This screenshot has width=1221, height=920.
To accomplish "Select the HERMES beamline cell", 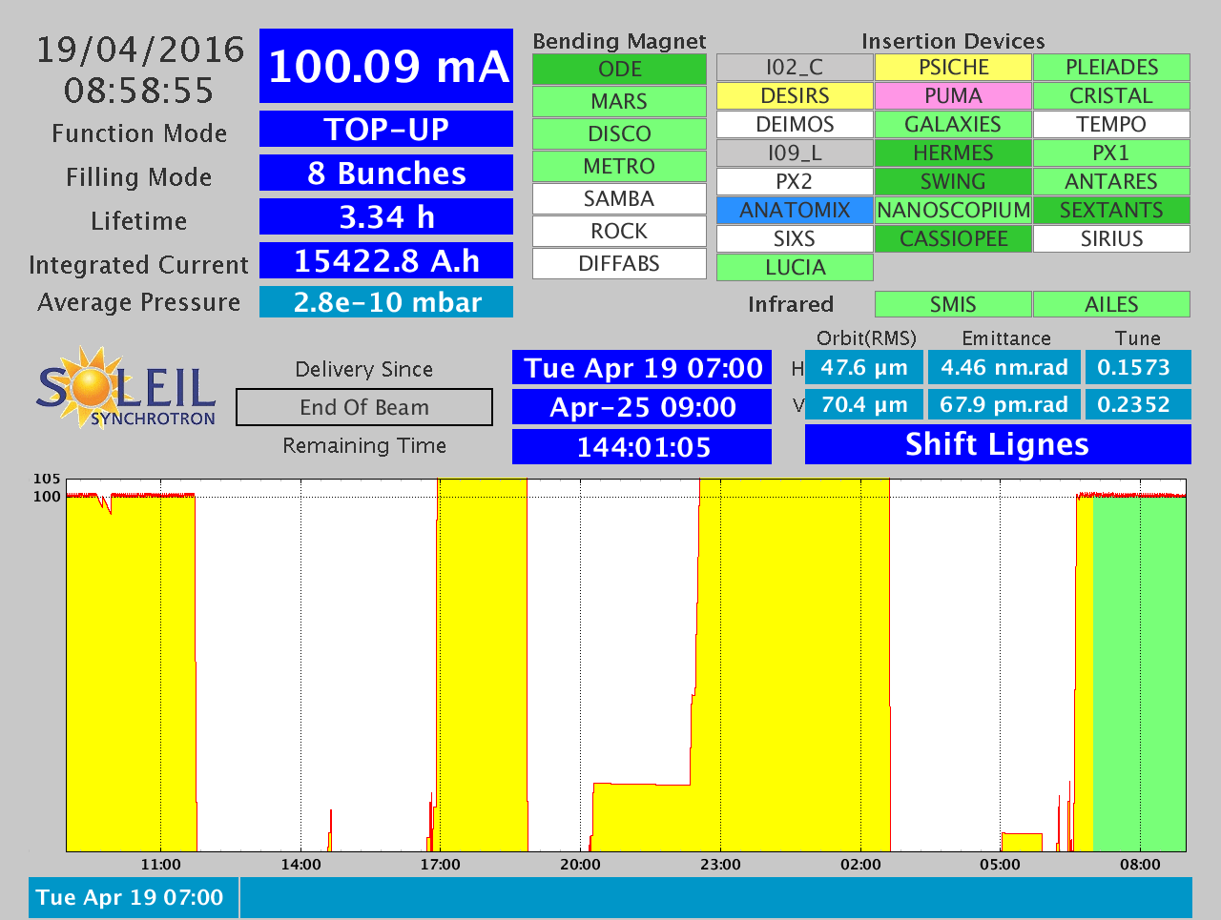I will pyautogui.click(x=953, y=153).
